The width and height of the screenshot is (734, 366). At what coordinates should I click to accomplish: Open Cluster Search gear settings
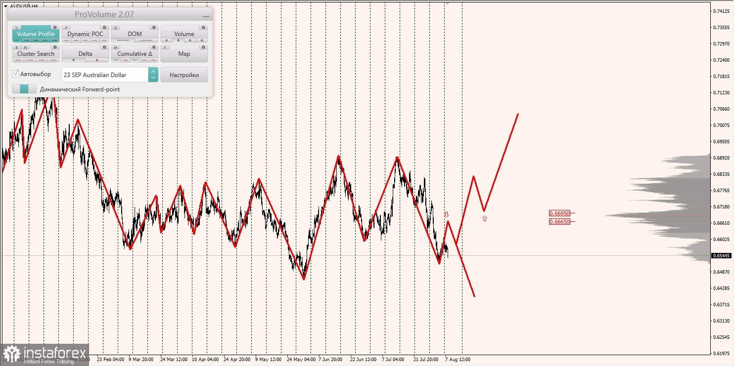click(55, 47)
